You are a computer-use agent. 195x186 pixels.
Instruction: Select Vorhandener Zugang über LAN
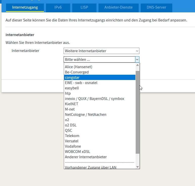pos(100,167)
